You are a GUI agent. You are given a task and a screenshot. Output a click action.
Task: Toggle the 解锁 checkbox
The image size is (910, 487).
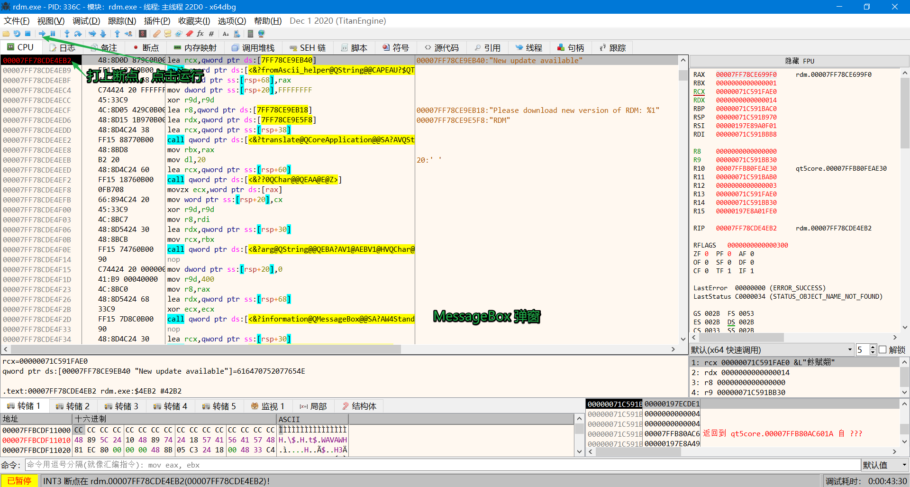tap(883, 350)
